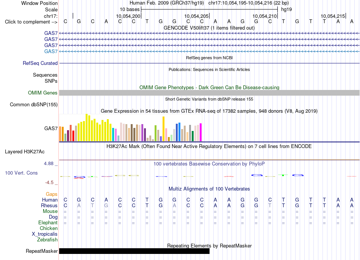This screenshot has width=360, height=260.
Task: Select the Zebrafish species row label
Action: [x=47, y=240]
